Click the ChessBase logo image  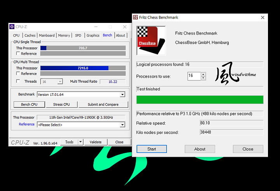[151, 40]
